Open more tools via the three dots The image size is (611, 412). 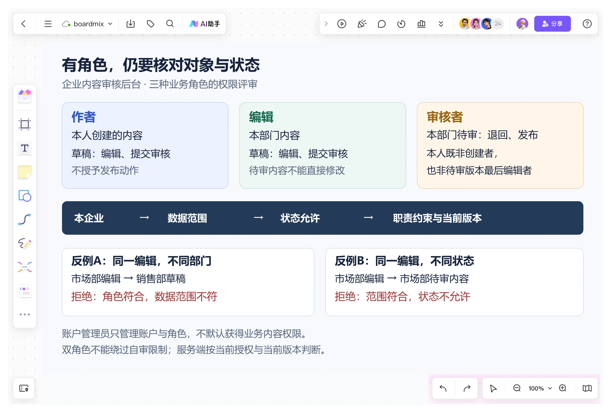point(25,314)
